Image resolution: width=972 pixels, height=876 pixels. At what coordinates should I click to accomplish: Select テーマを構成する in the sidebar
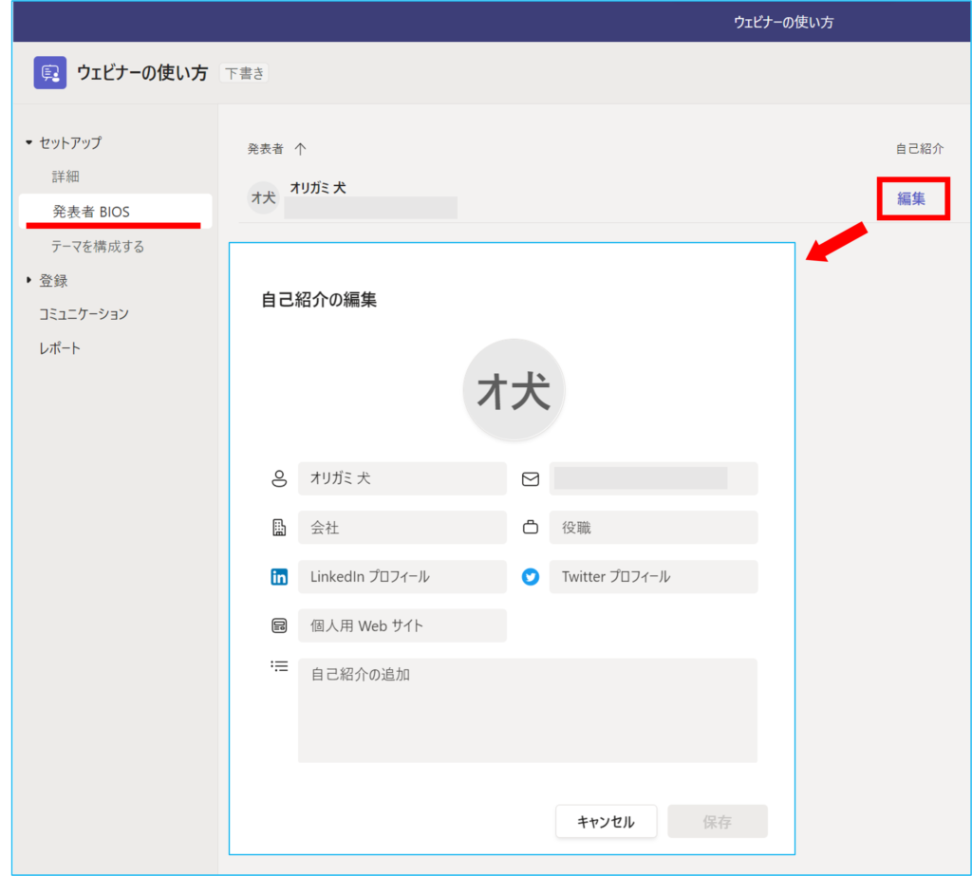point(98,247)
